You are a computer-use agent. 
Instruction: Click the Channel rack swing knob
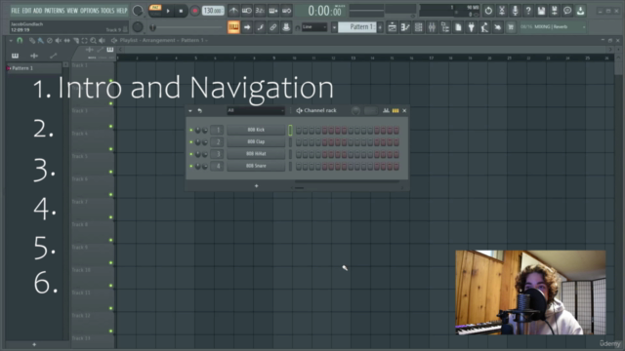point(355,110)
